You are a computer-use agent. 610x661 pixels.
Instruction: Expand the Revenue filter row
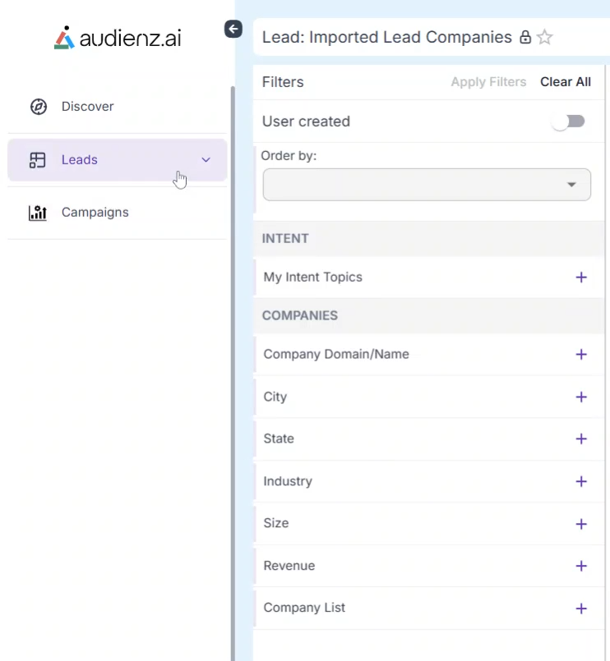(x=581, y=567)
